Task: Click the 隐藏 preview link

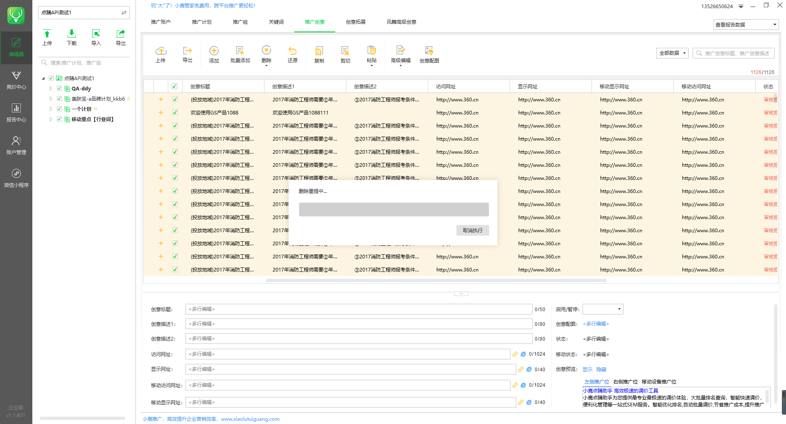Action: (601, 369)
